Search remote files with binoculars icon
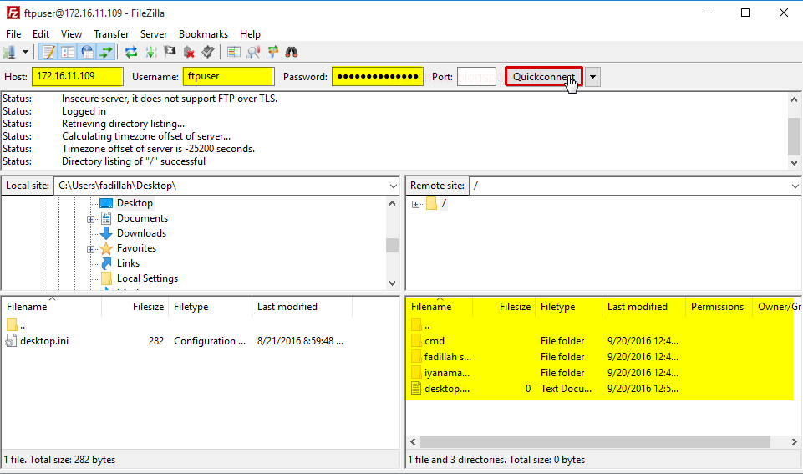This screenshot has width=803, height=474. coord(292,52)
